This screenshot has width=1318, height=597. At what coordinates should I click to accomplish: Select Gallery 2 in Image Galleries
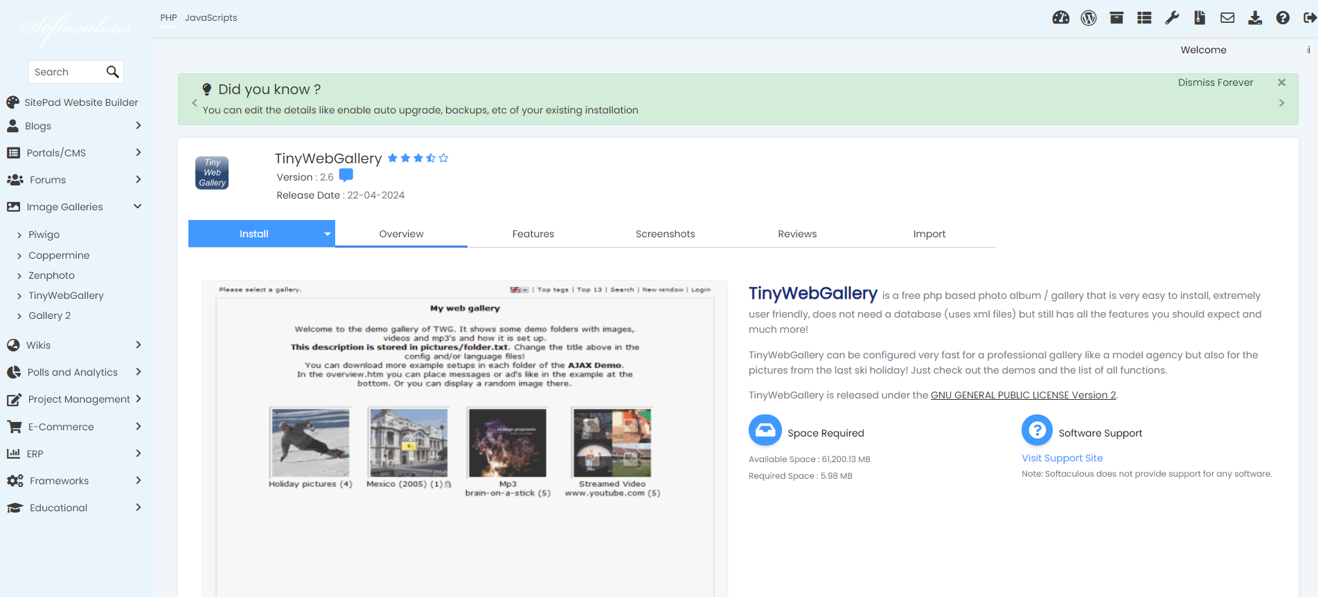(49, 315)
